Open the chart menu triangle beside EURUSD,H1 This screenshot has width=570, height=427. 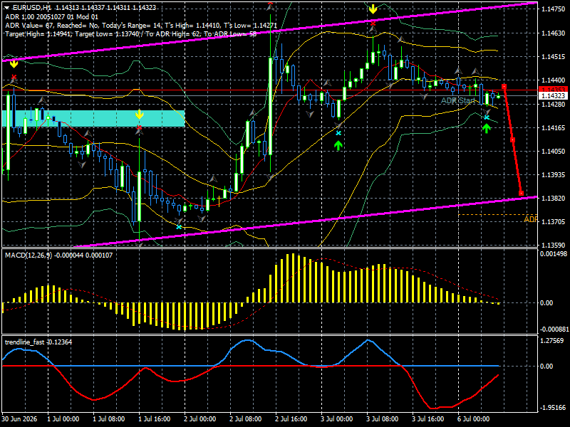(x=8, y=8)
